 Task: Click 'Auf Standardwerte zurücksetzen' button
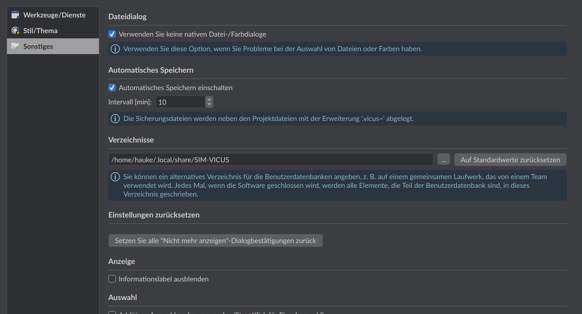[510, 159]
